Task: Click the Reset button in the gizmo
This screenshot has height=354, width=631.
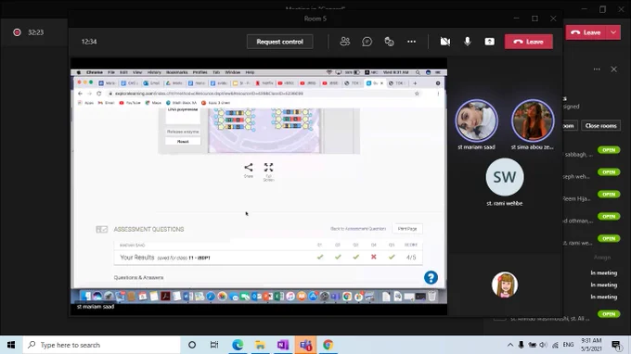Action: 183,142
